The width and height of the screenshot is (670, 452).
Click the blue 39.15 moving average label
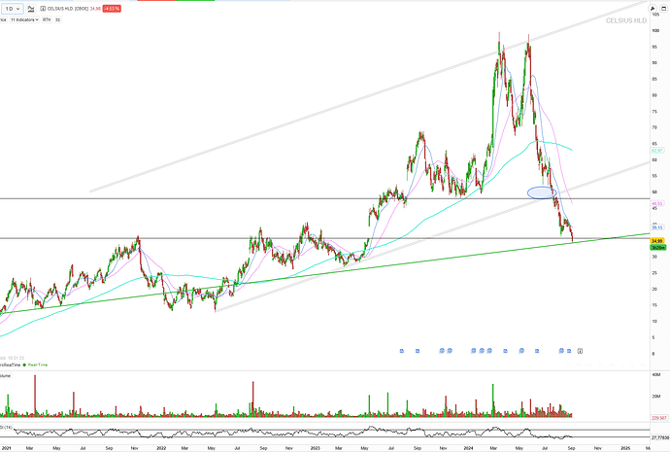656,227
